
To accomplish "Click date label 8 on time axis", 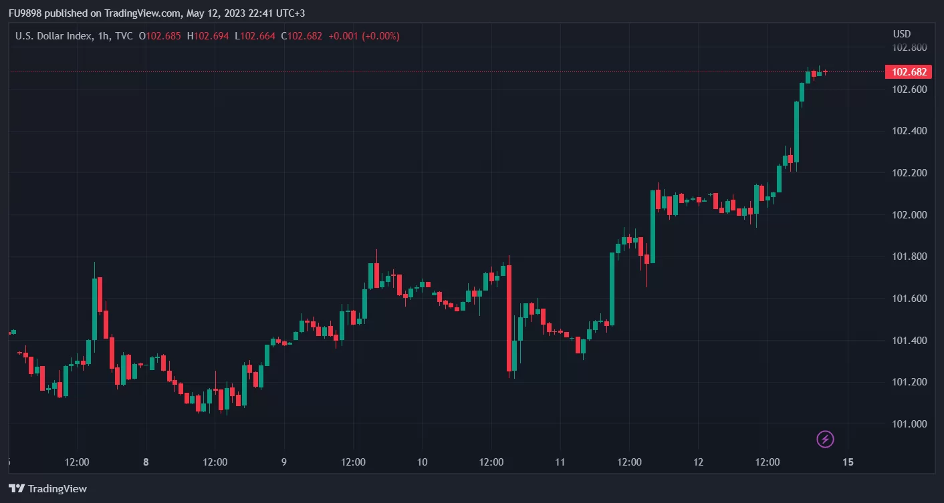I will coord(146,462).
